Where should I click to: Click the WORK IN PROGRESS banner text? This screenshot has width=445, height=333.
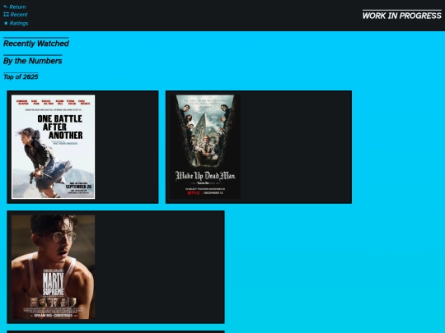coord(402,16)
